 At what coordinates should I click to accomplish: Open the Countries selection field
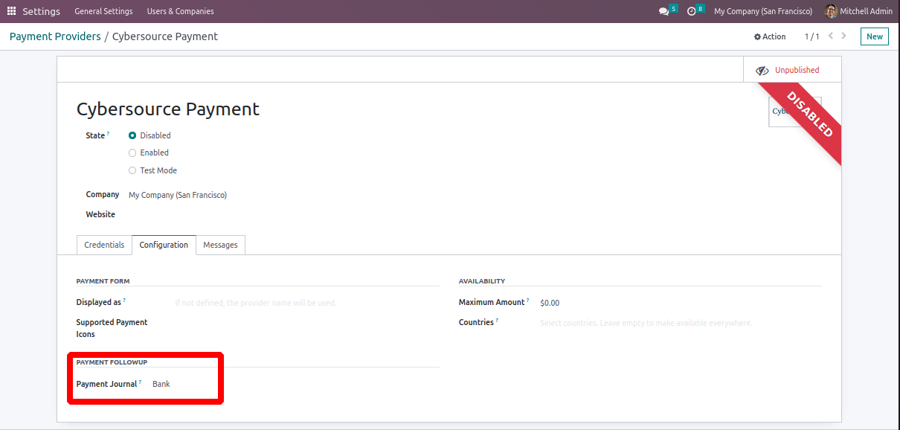point(680,323)
